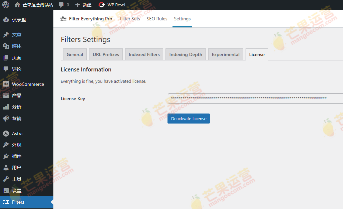Click the License Information heading
The width and height of the screenshot is (343, 209).
86,69
